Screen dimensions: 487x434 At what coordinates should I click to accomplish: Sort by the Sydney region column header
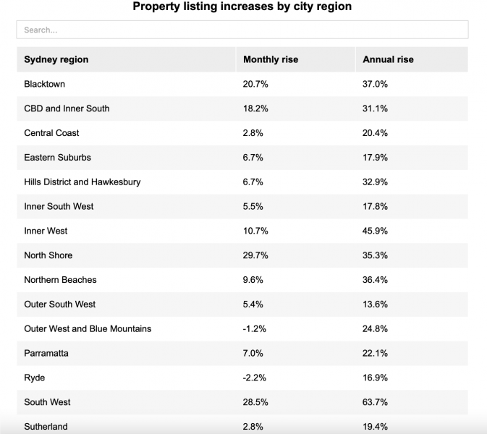click(x=56, y=59)
